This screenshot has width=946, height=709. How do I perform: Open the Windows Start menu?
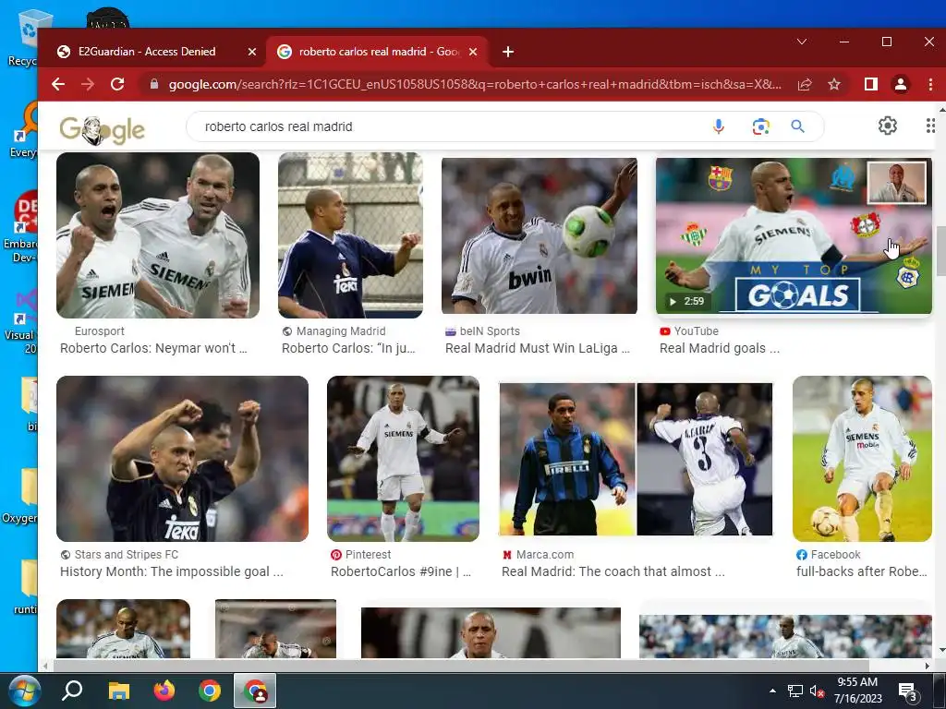[24, 691]
